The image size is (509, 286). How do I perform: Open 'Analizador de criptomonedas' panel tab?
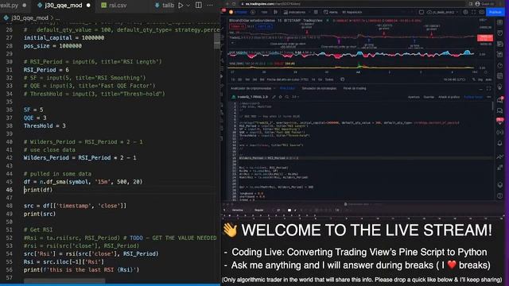(251, 88)
